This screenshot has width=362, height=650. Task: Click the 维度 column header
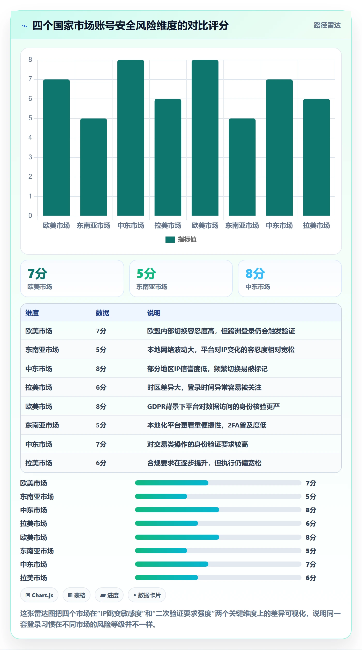(32, 313)
